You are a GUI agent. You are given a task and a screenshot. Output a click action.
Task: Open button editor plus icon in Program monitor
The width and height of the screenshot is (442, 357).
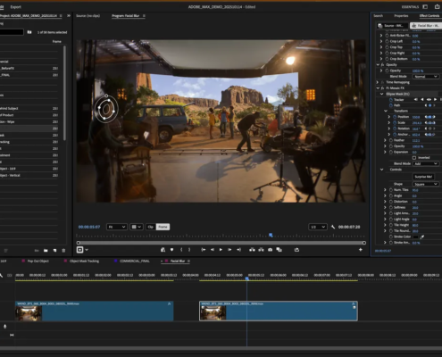[361, 250]
